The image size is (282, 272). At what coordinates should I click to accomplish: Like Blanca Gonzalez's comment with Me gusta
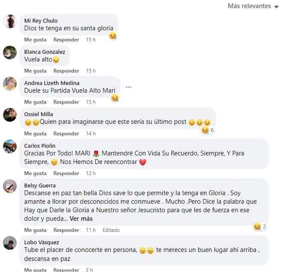35,71
